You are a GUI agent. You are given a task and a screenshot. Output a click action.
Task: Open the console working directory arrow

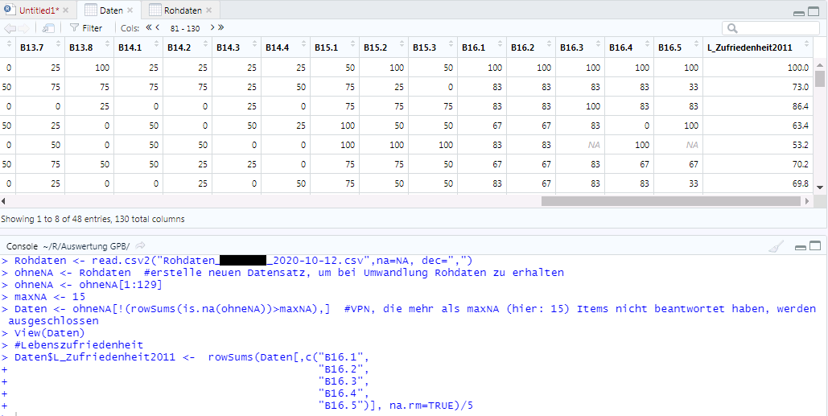[140, 245]
